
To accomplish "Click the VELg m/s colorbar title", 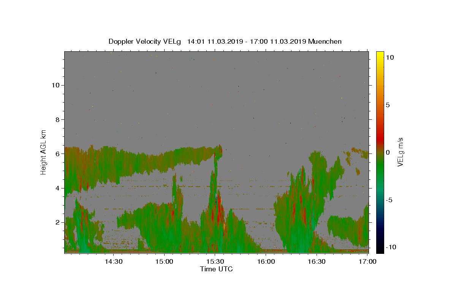I will [400, 152].
